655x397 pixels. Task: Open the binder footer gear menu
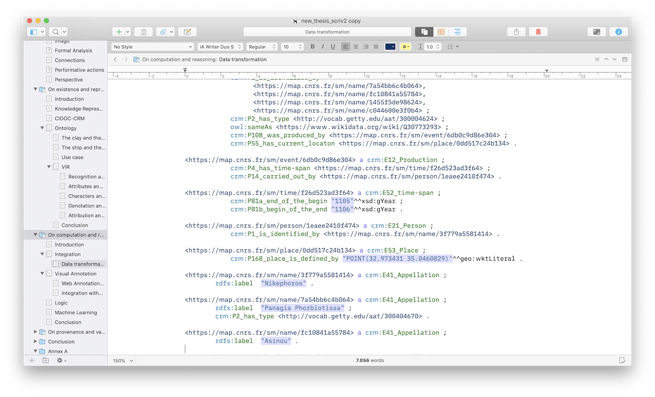(61, 360)
